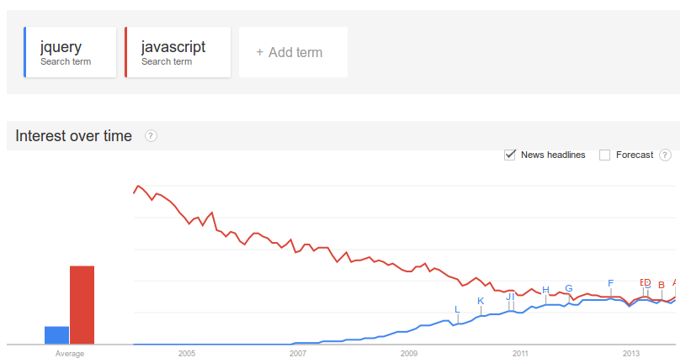The height and width of the screenshot is (363, 686).
Task: Select the javascript search term box
Action: tap(178, 52)
